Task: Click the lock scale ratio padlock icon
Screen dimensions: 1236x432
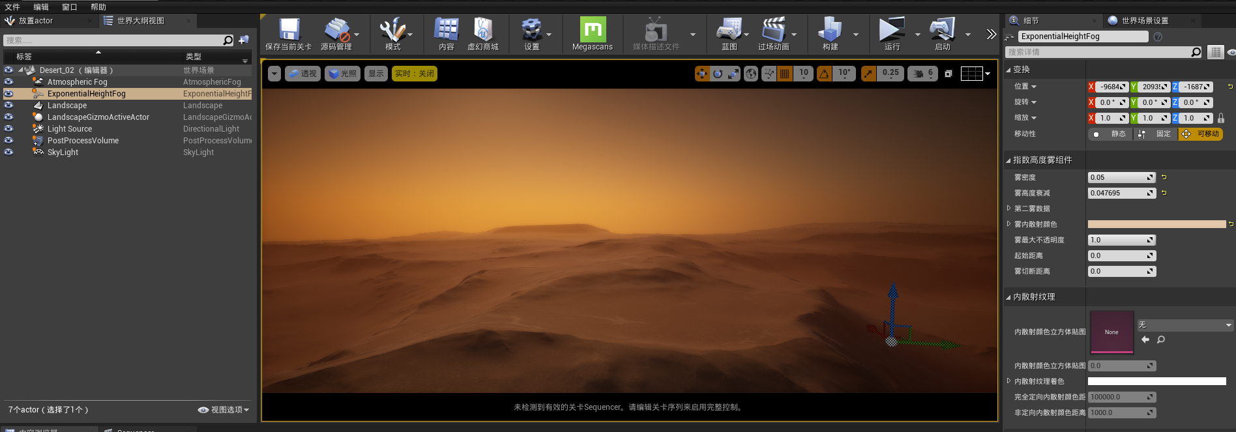Action: click(1221, 118)
